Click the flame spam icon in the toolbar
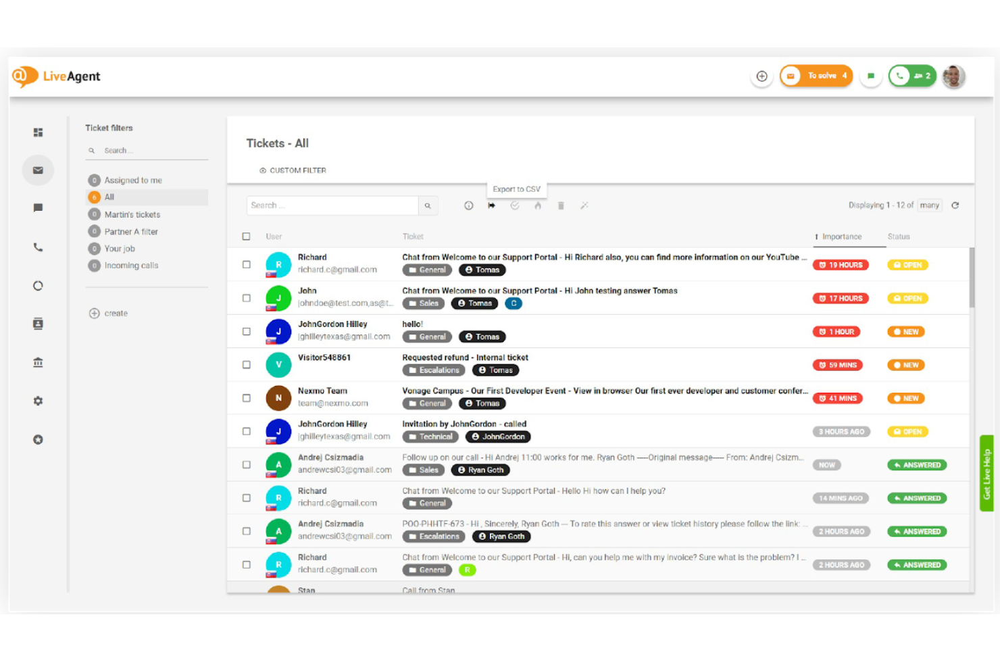The height and width of the screenshot is (667, 1000). pos(538,205)
